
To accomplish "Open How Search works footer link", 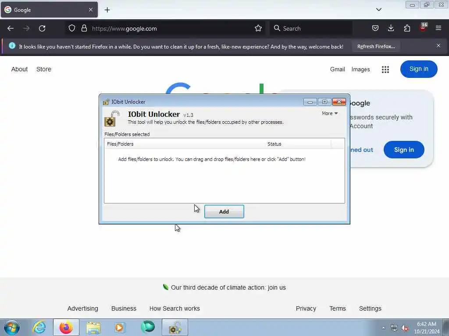I will (175, 308).
